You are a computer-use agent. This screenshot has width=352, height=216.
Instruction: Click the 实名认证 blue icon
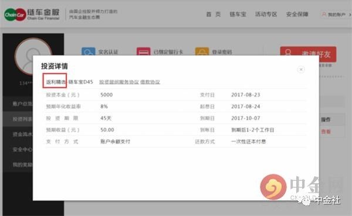click(x=88, y=52)
